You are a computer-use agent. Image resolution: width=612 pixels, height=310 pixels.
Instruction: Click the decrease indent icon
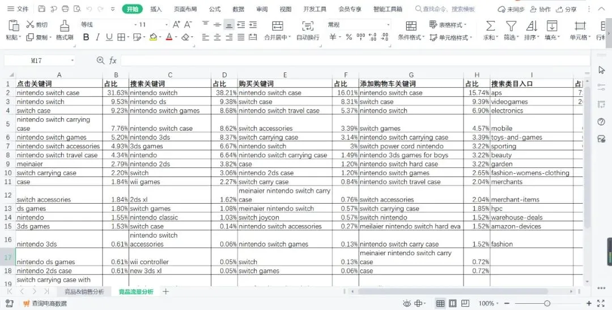tap(241, 24)
